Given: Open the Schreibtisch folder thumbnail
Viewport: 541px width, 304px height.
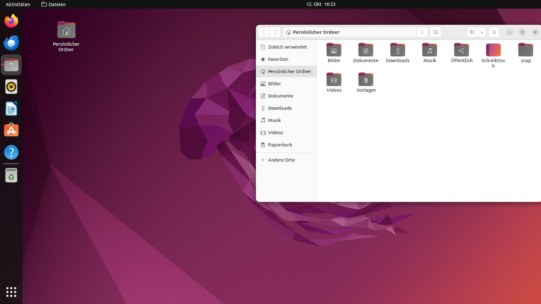Looking at the screenshot, I should (493, 50).
